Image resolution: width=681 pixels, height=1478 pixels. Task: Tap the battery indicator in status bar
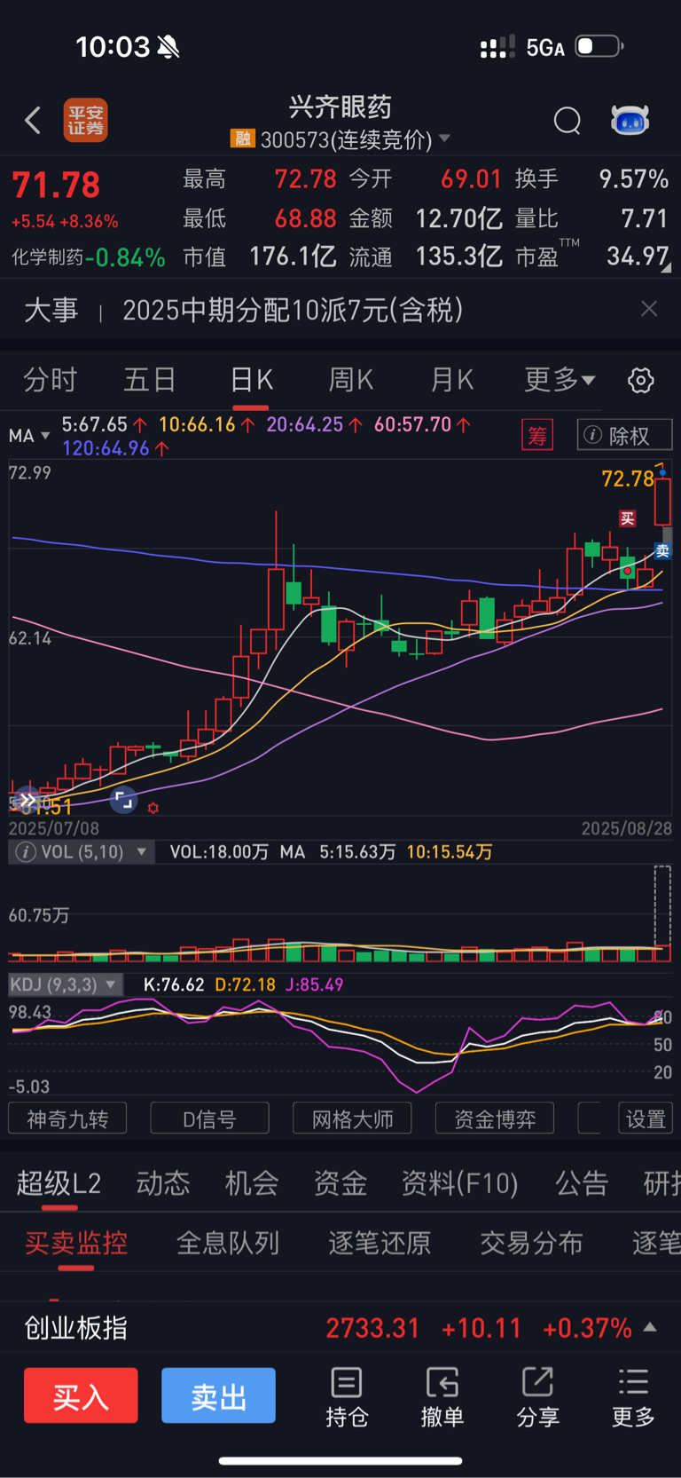pos(599,46)
